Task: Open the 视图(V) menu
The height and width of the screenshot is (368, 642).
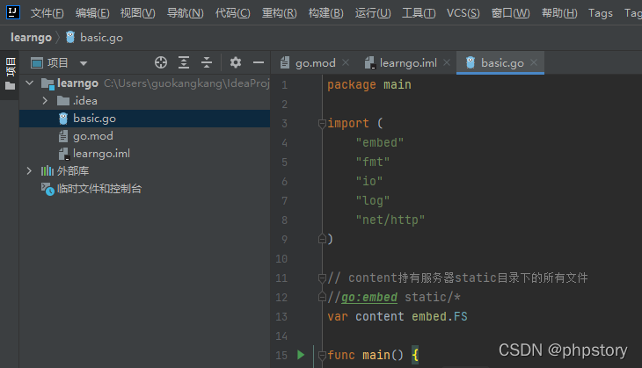Action: pyautogui.click(x=137, y=13)
